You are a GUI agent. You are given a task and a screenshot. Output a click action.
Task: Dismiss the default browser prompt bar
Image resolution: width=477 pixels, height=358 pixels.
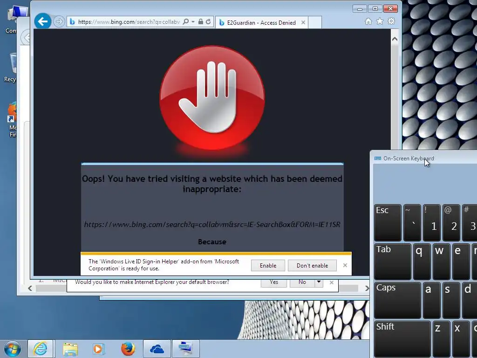(x=332, y=282)
